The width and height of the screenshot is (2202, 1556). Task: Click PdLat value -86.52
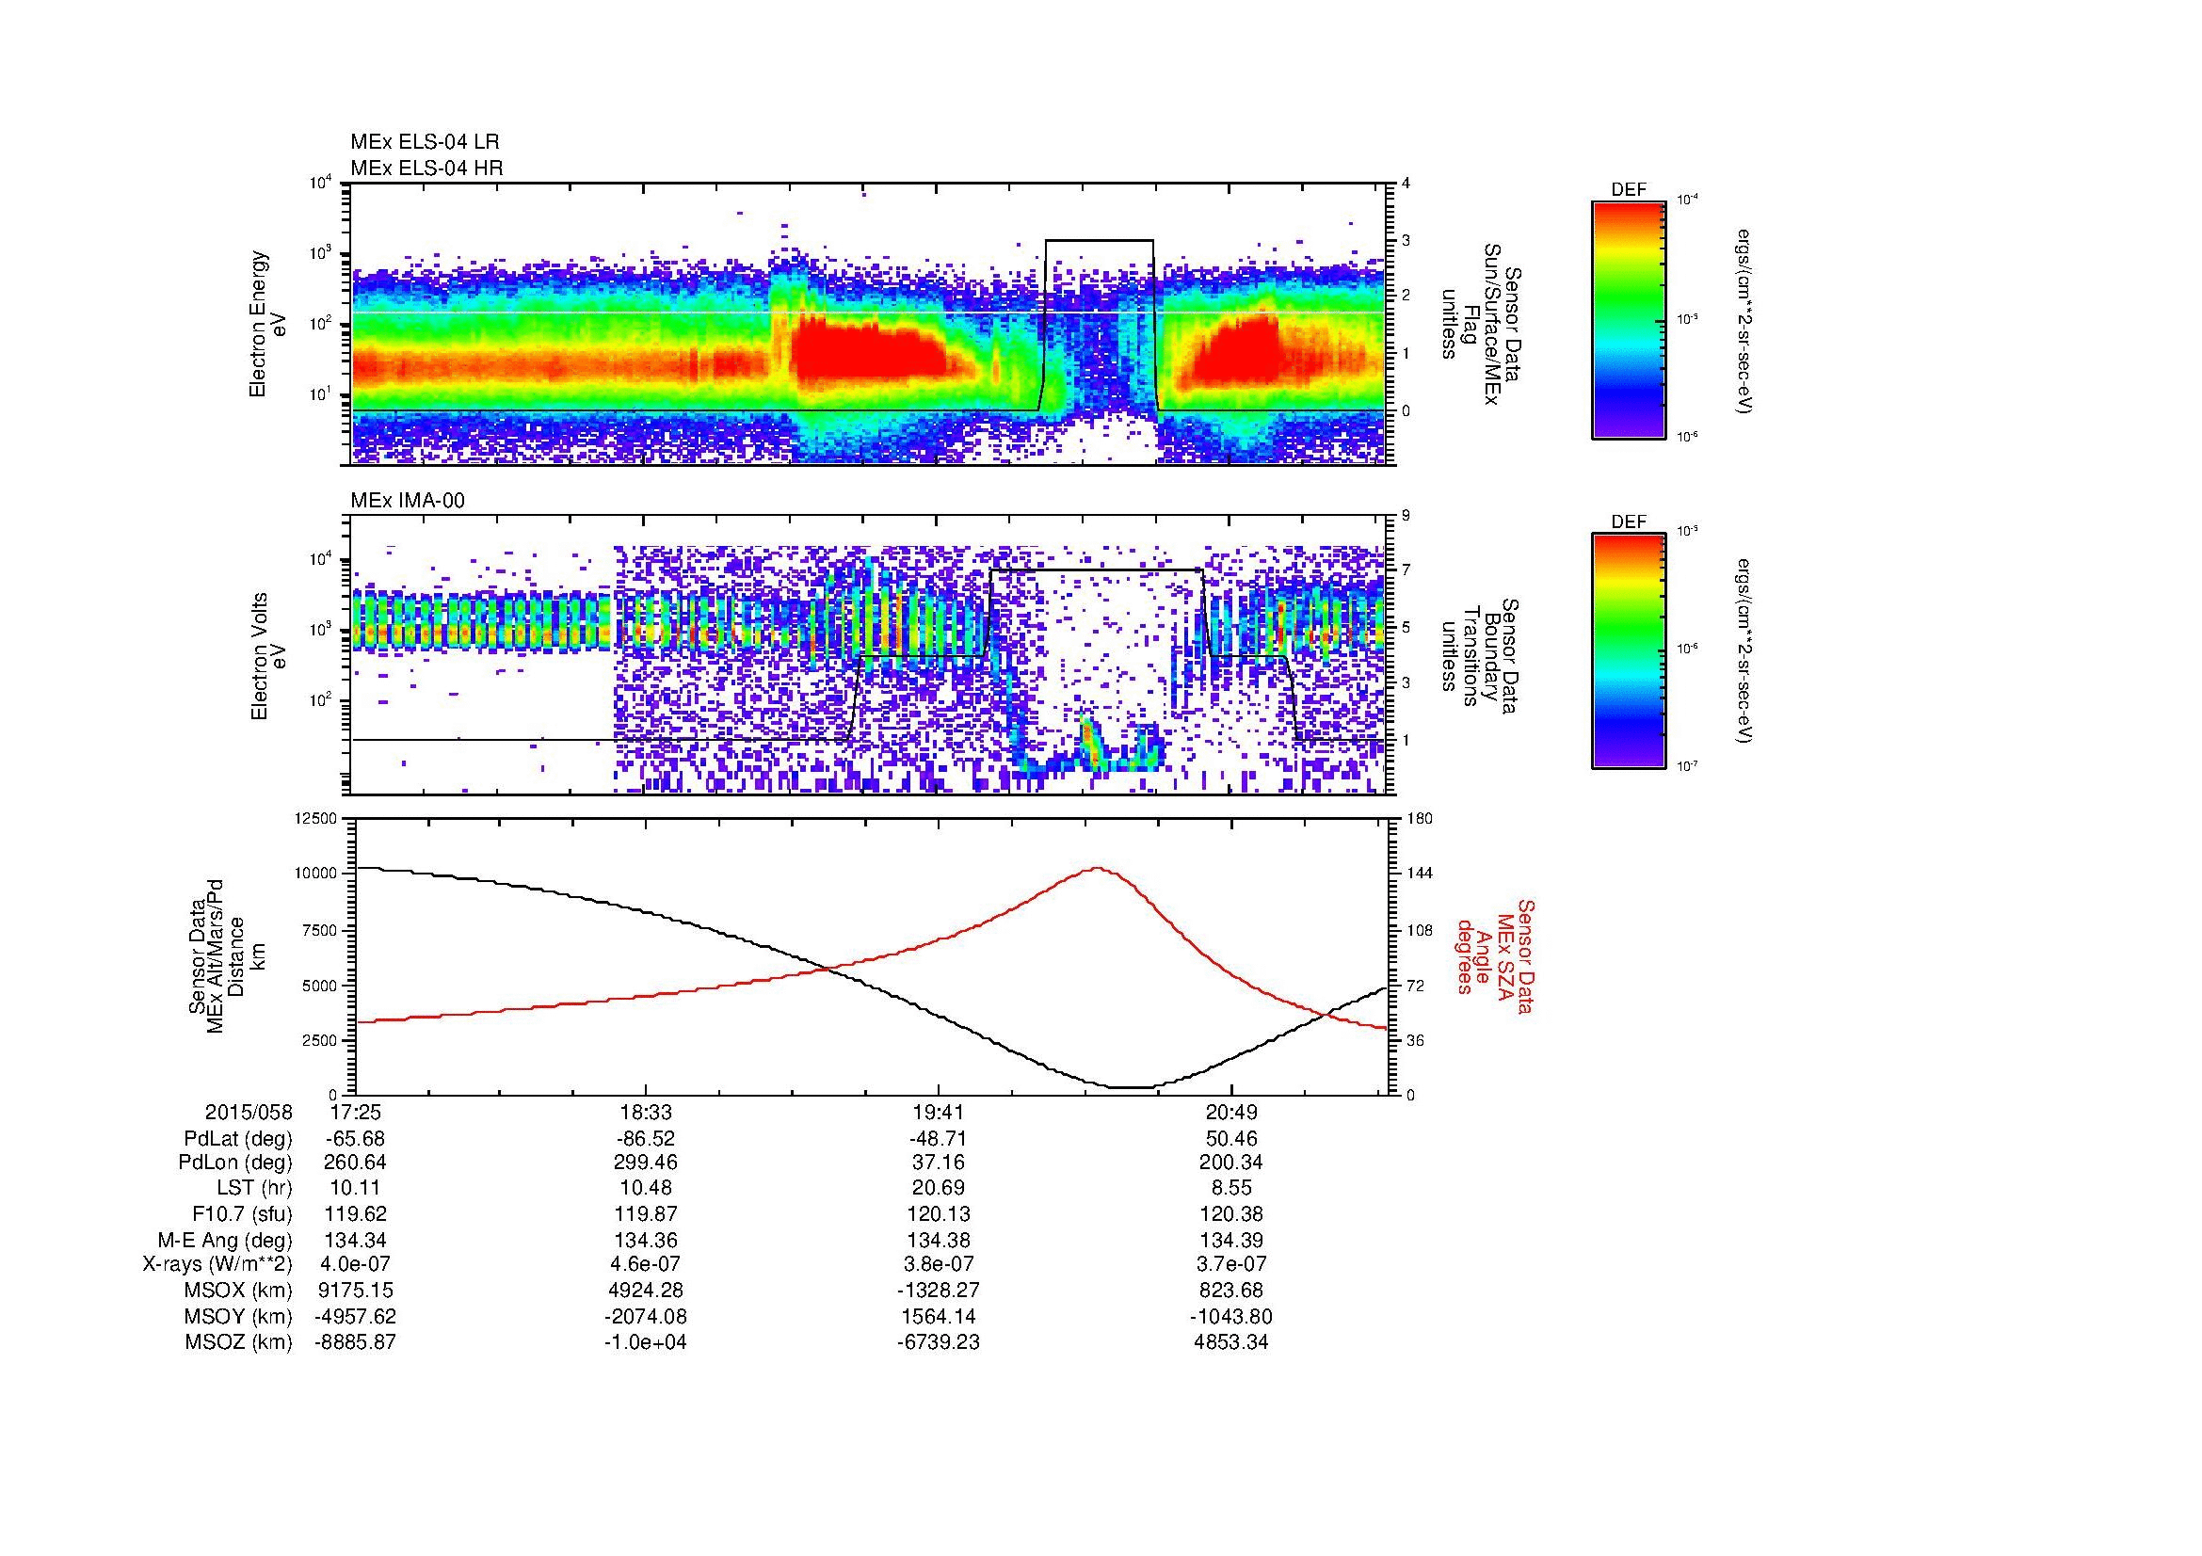click(x=648, y=1139)
